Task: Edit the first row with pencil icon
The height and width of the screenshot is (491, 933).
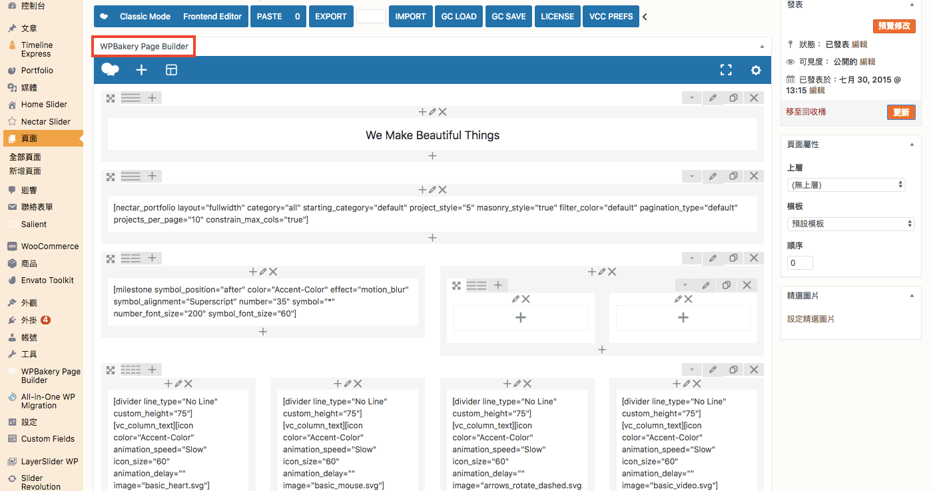Action: 713,98
